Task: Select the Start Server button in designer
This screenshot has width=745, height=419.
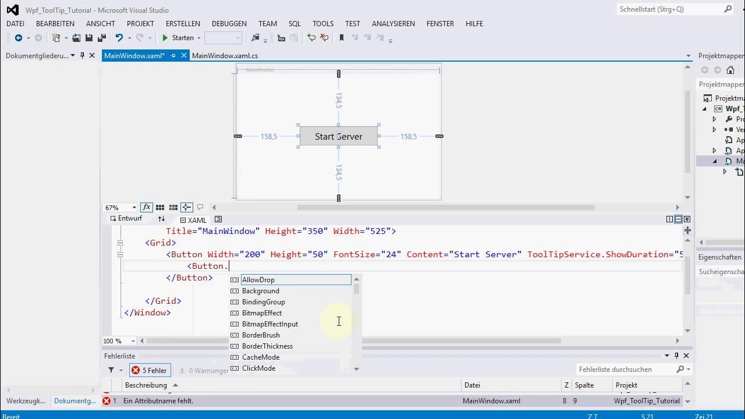Action: tap(339, 136)
